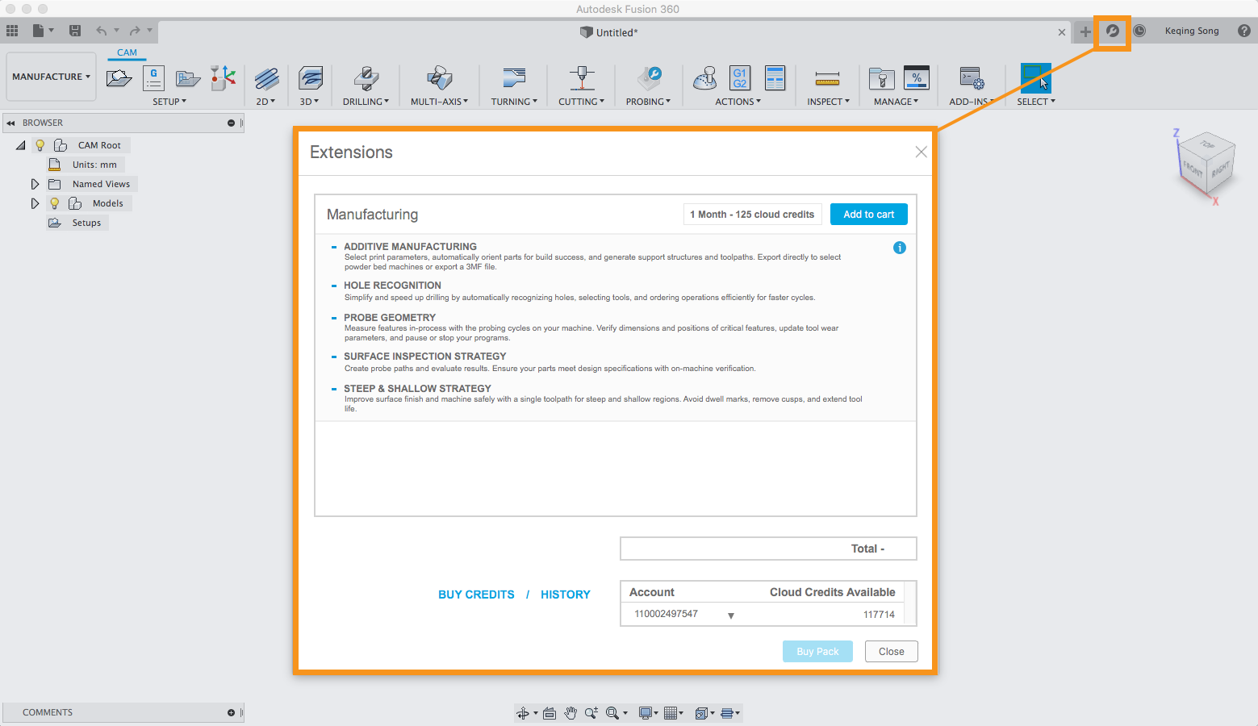Expand the Named Views node
This screenshot has height=726, width=1258.
(x=35, y=184)
